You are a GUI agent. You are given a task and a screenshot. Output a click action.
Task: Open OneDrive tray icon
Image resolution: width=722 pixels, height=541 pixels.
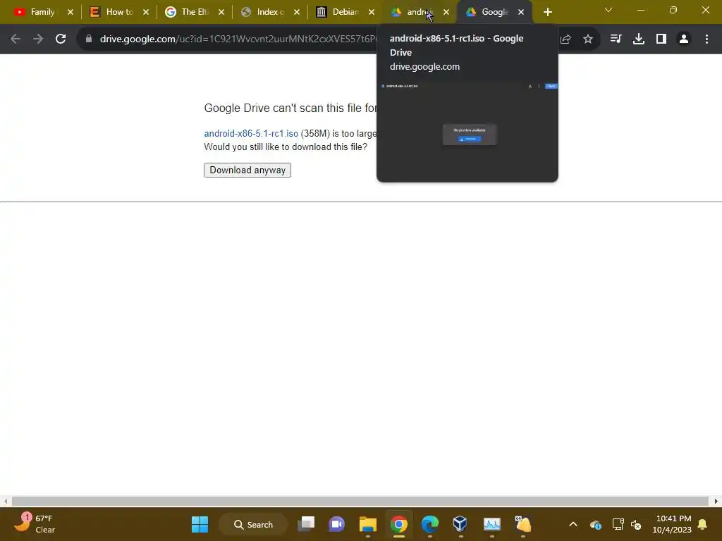click(x=596, y=524)
